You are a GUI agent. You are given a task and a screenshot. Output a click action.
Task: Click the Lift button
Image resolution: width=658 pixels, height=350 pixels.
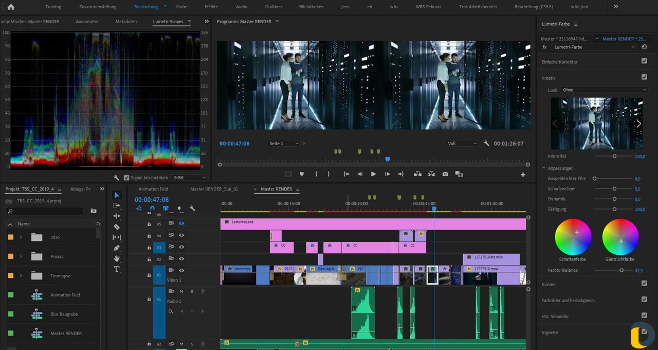(417, 174)
